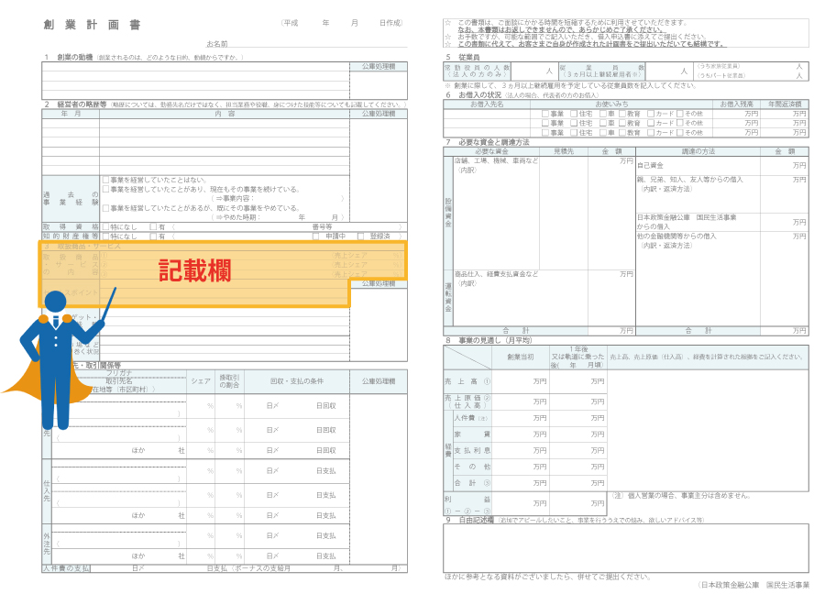Click '他の金融機関等からの借入' row
The image size is (825, 605).
tap(722, 279)
